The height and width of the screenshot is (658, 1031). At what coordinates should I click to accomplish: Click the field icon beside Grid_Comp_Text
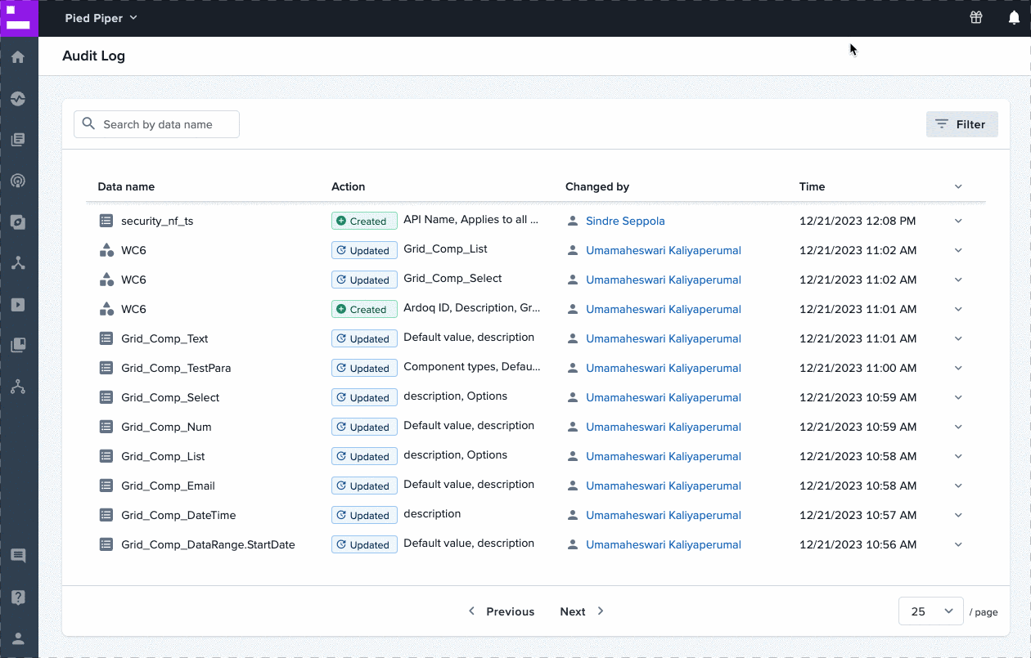(x=106, y=338)
